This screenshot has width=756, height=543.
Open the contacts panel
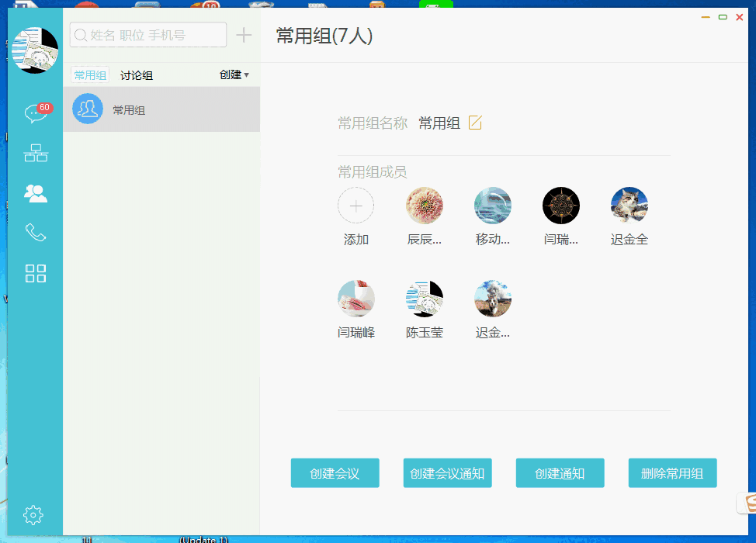click(34, 192)
